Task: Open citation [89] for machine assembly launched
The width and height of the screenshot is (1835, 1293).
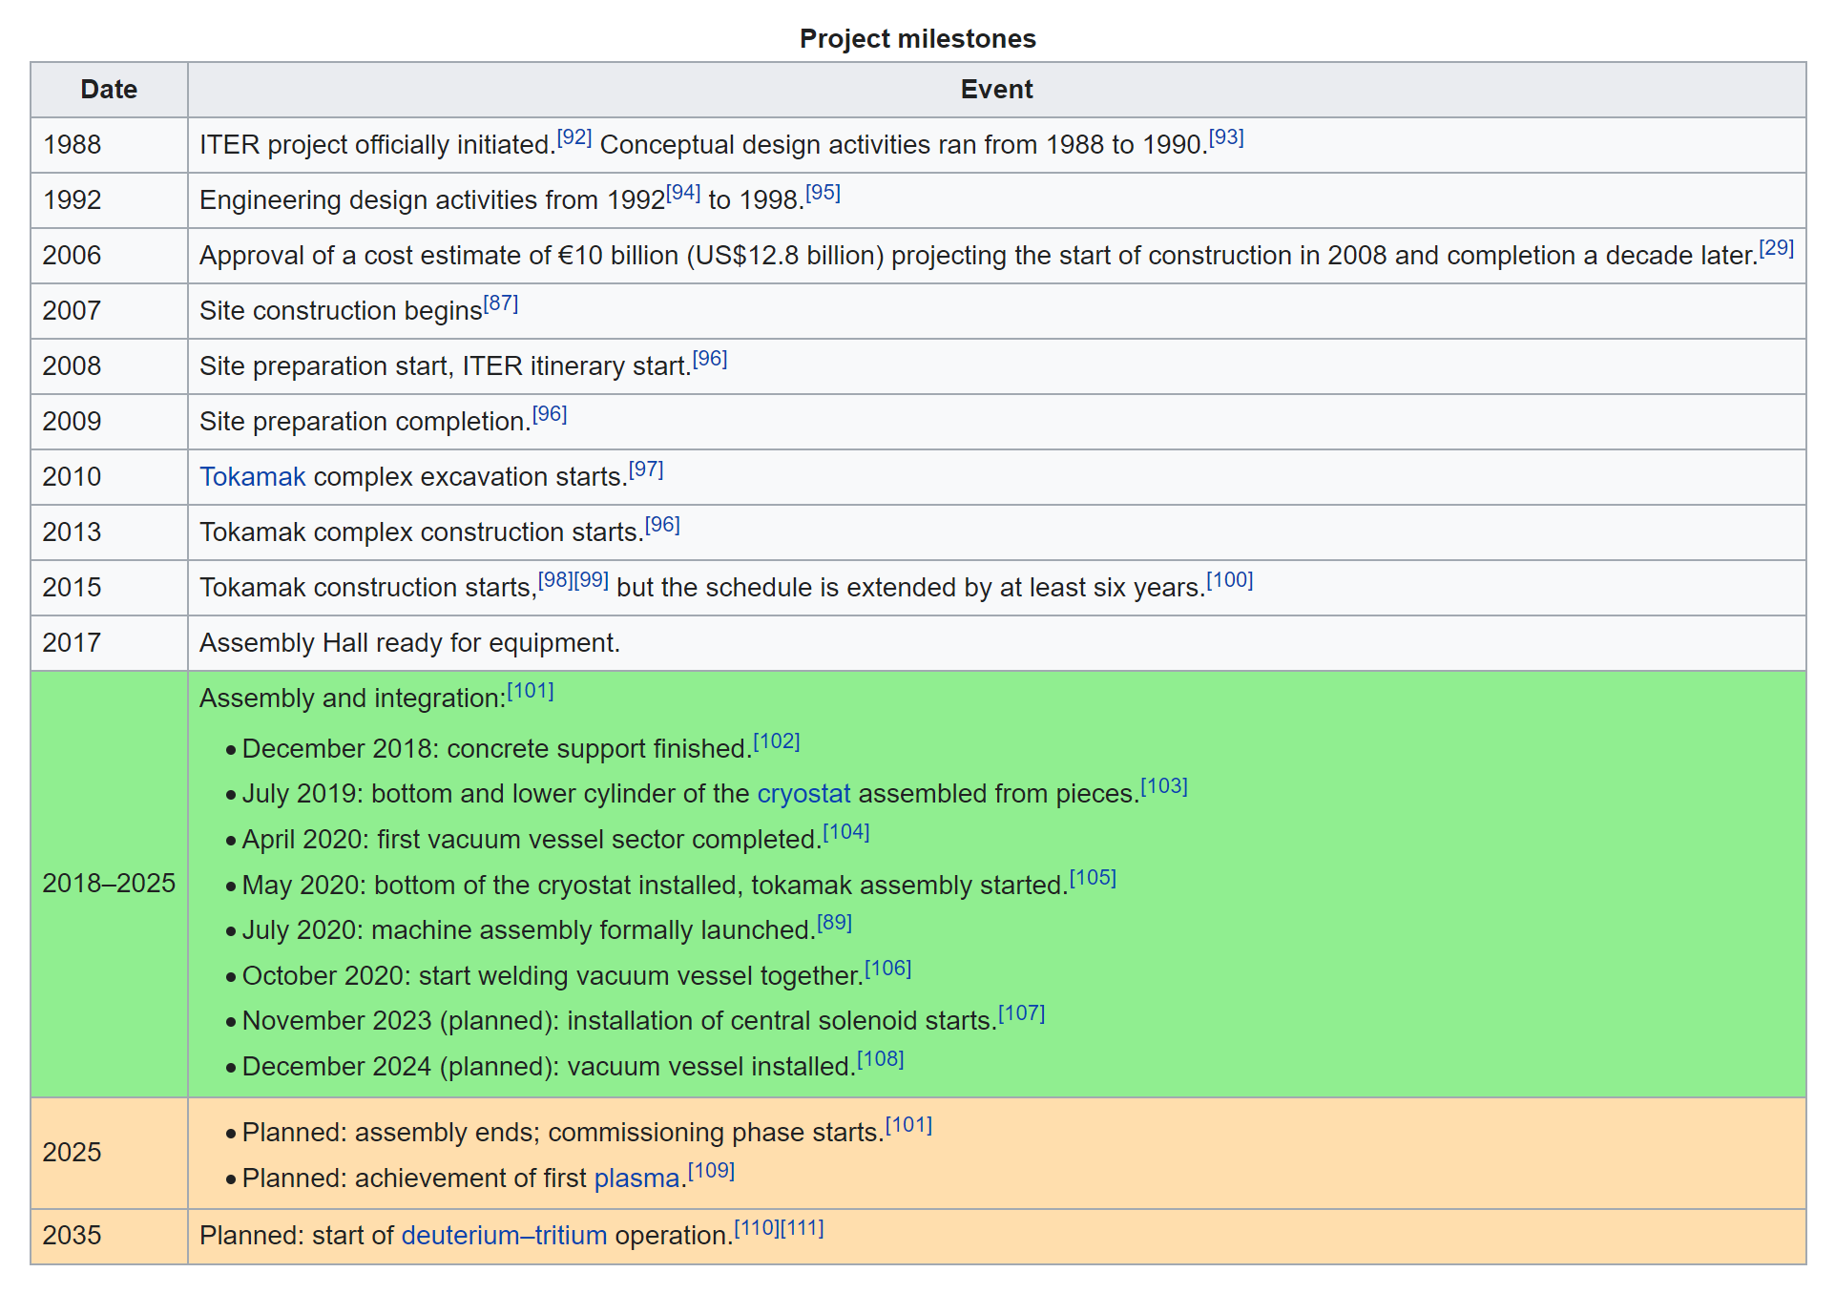Action: (835, 923)
